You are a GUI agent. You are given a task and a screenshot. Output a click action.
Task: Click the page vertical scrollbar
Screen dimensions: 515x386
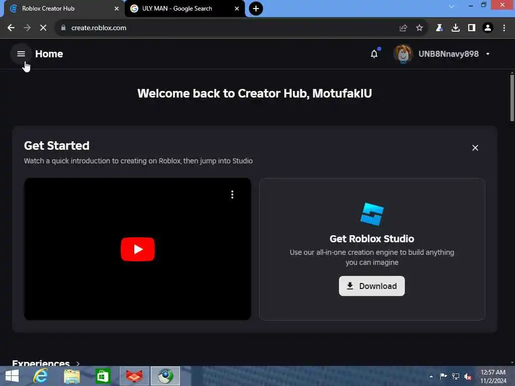tap(512, 98)
